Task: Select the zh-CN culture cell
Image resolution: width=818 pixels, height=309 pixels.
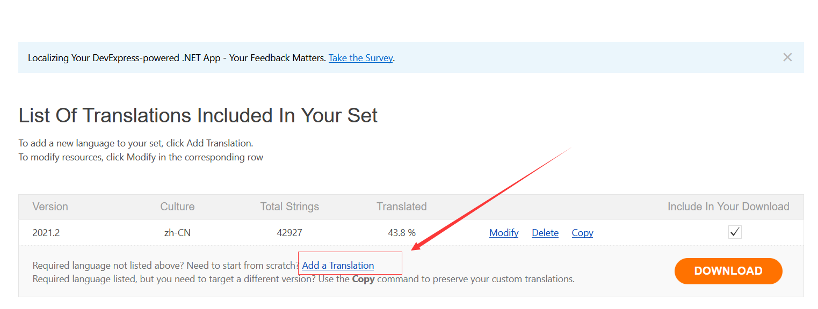Action: click(177, 233)
